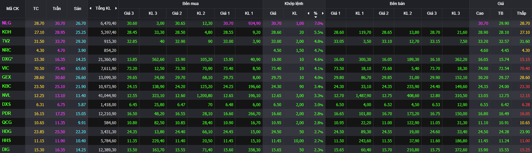Click the 7.0% change value for NLG
Viewport: 532px width, 153px height.
[318, 23]
